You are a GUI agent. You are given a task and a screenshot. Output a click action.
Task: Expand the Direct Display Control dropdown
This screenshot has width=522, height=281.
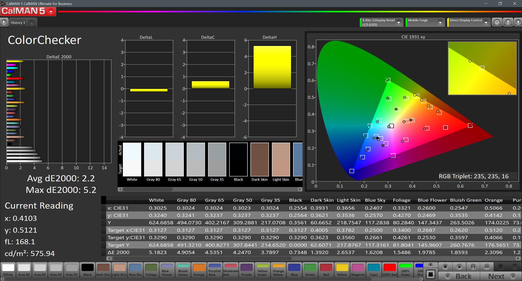(x=486, y=23)
